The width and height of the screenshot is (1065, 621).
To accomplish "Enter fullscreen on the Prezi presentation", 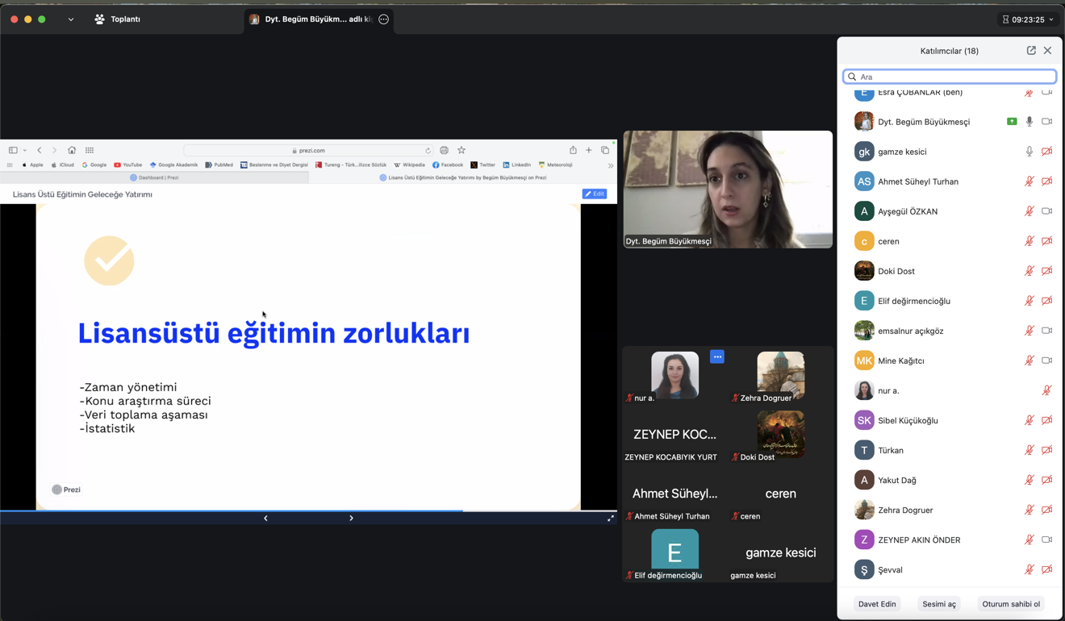I will click(611, 519).
